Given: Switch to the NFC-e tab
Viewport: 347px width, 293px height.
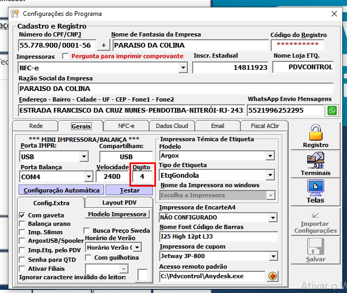Looking at the screenshot, I should coord(126,126).
